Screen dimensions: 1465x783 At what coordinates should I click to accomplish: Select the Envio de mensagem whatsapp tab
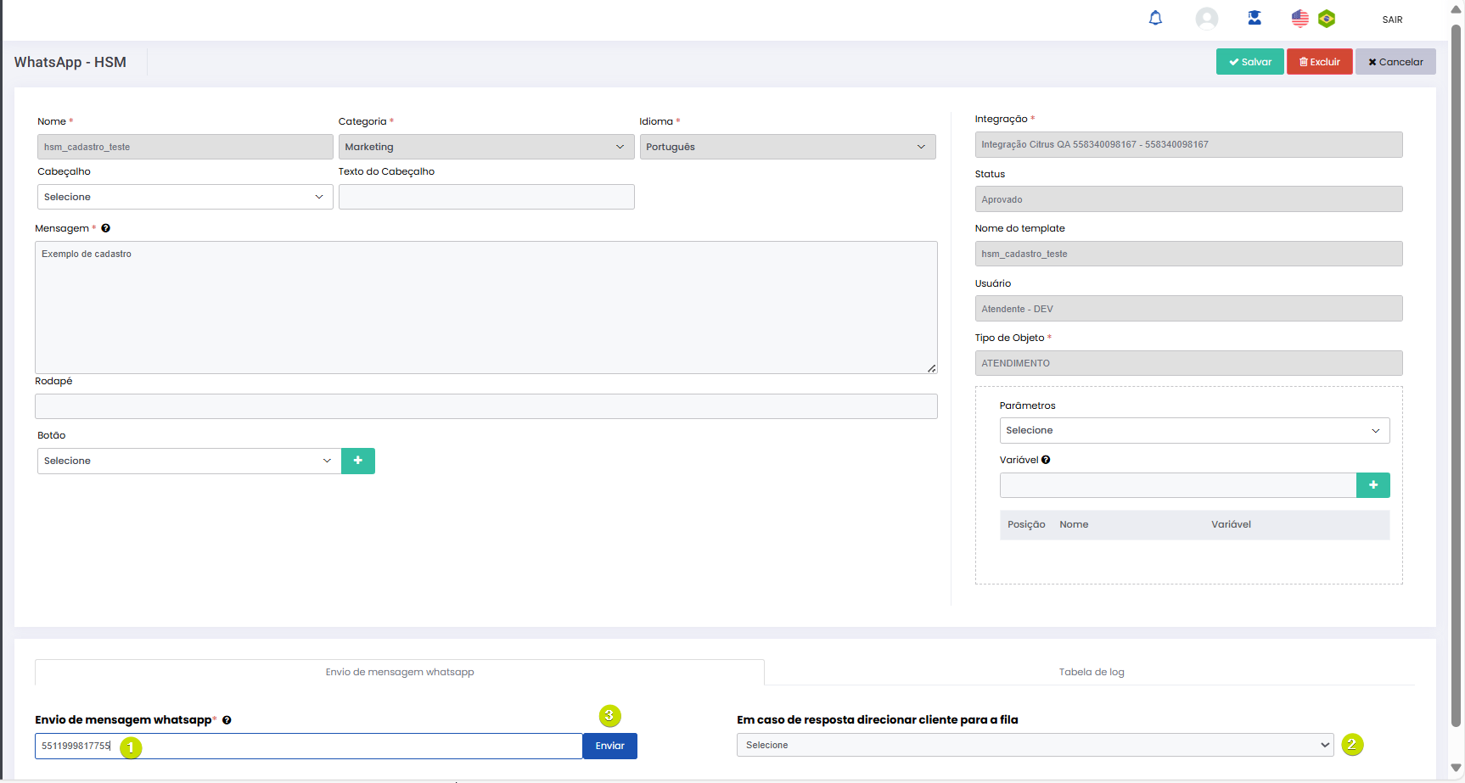400,672
